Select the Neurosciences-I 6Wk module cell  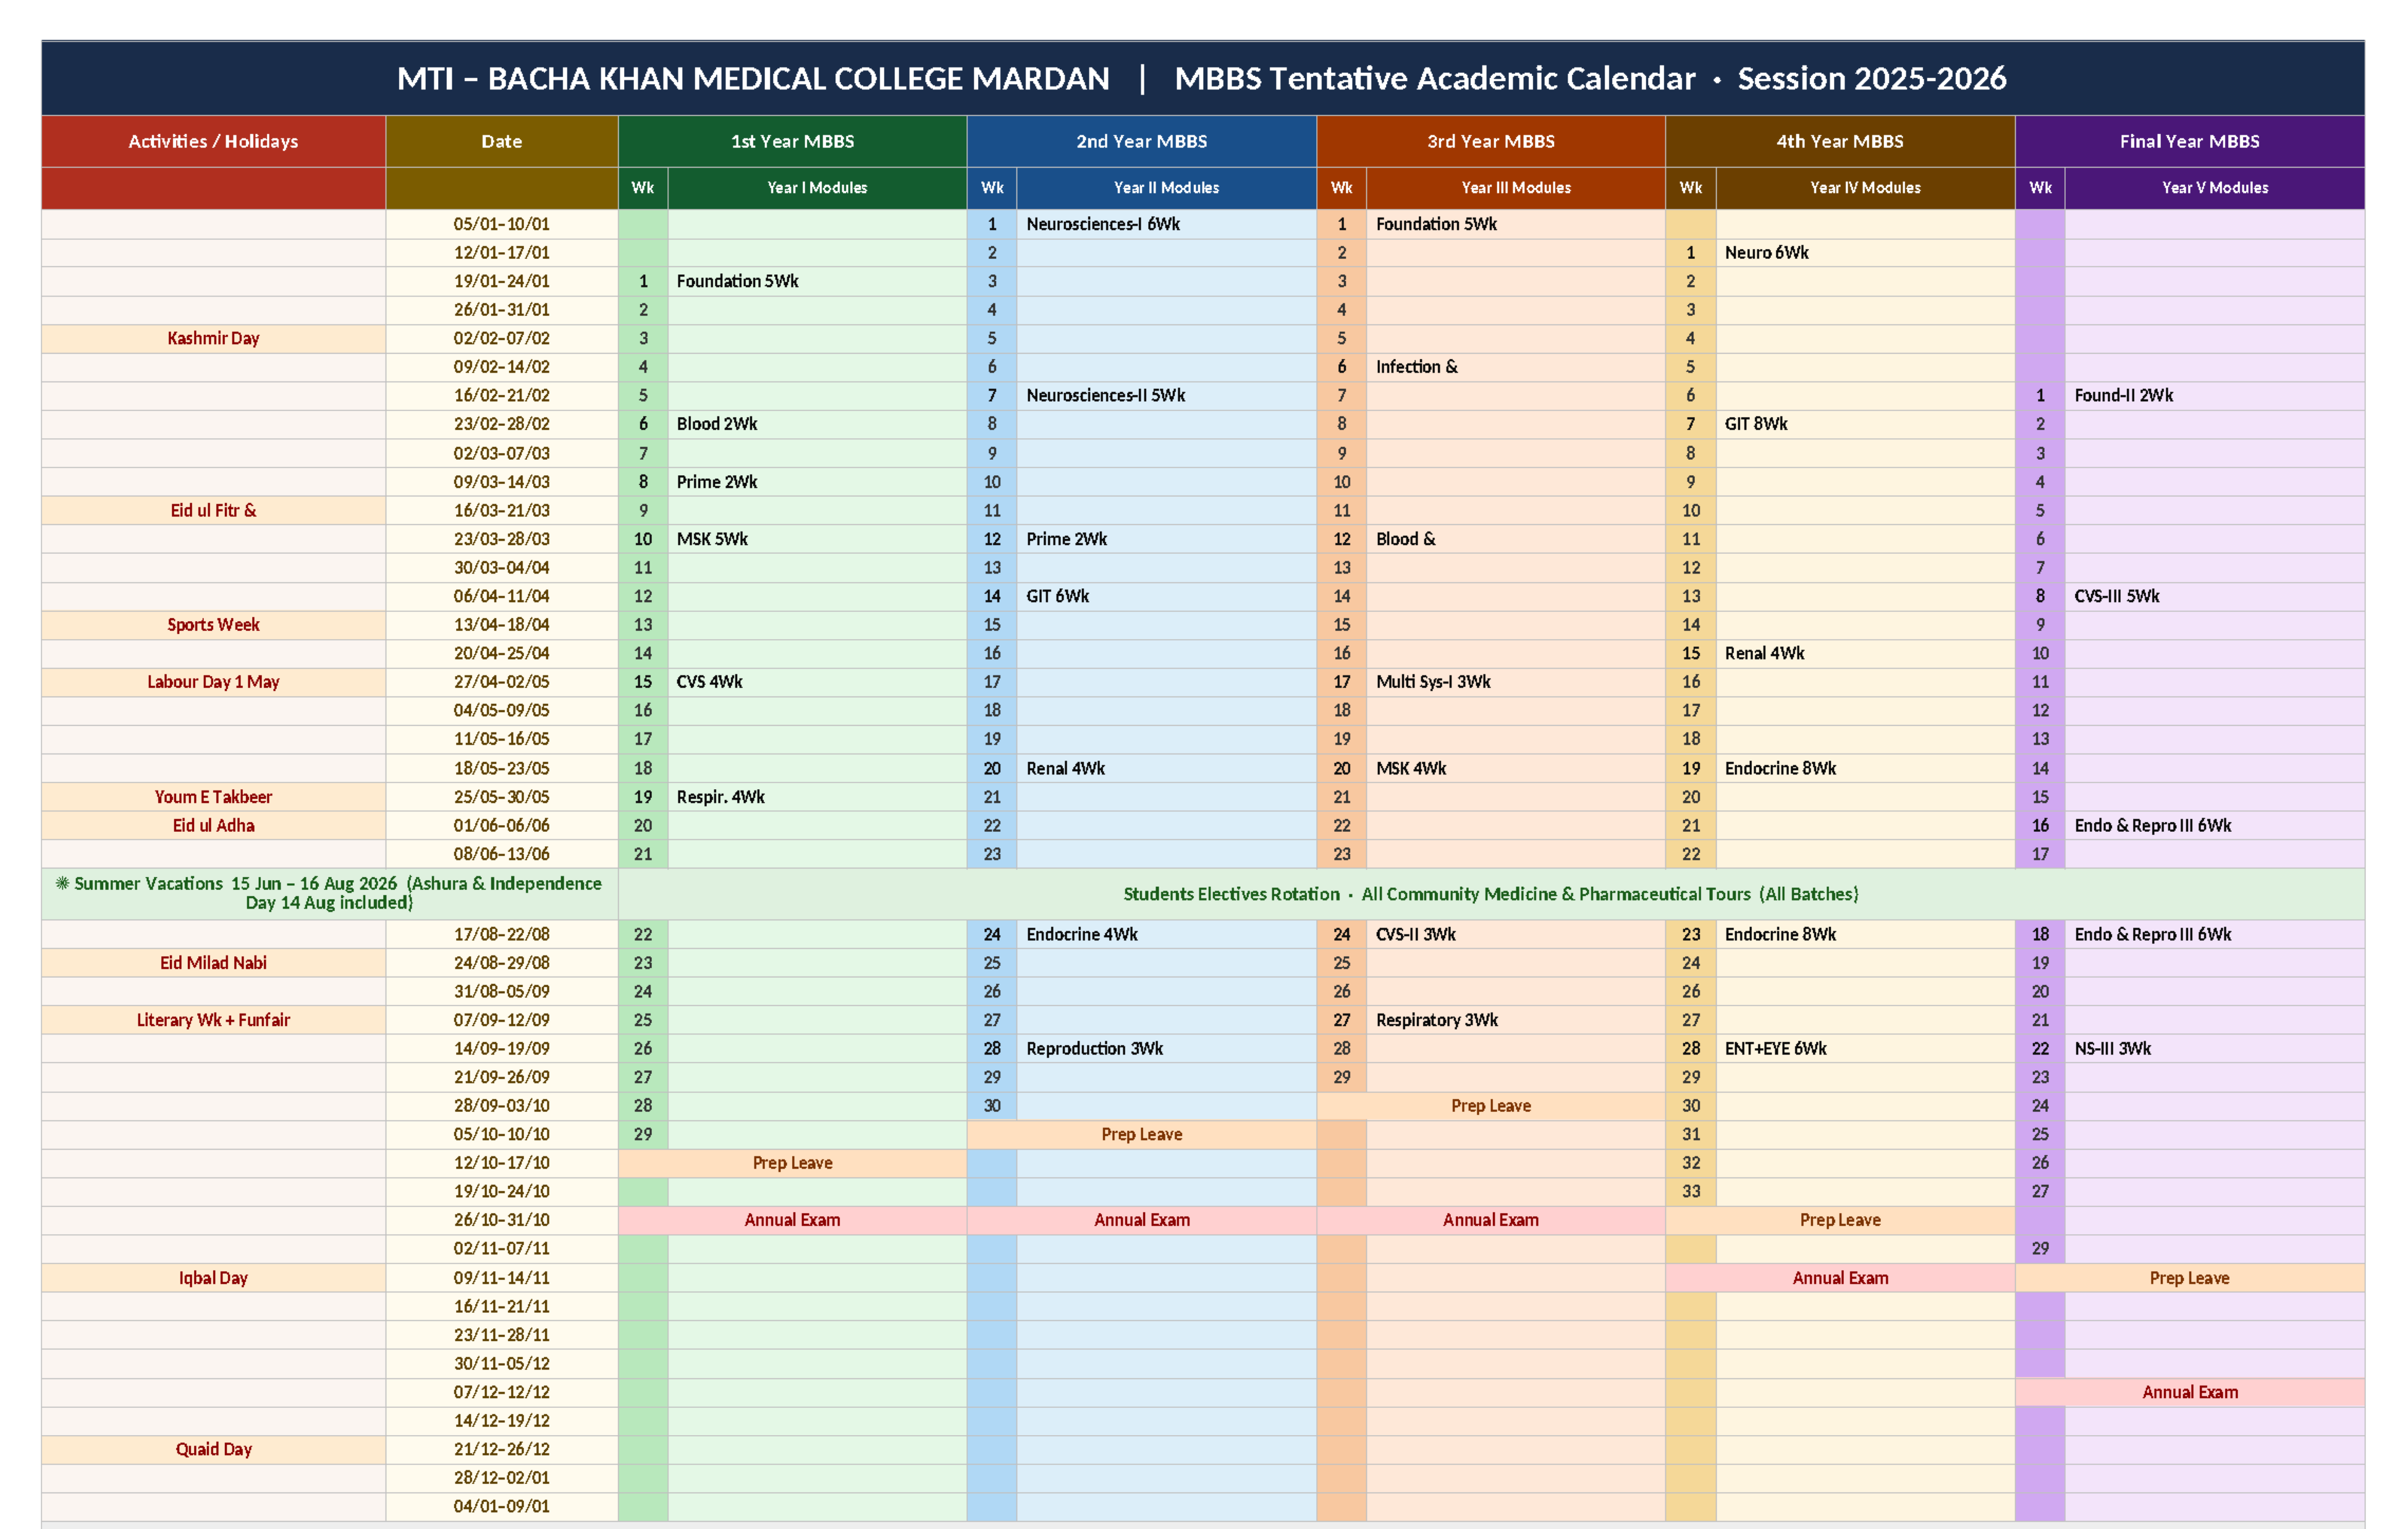(x=1103, y=224)
